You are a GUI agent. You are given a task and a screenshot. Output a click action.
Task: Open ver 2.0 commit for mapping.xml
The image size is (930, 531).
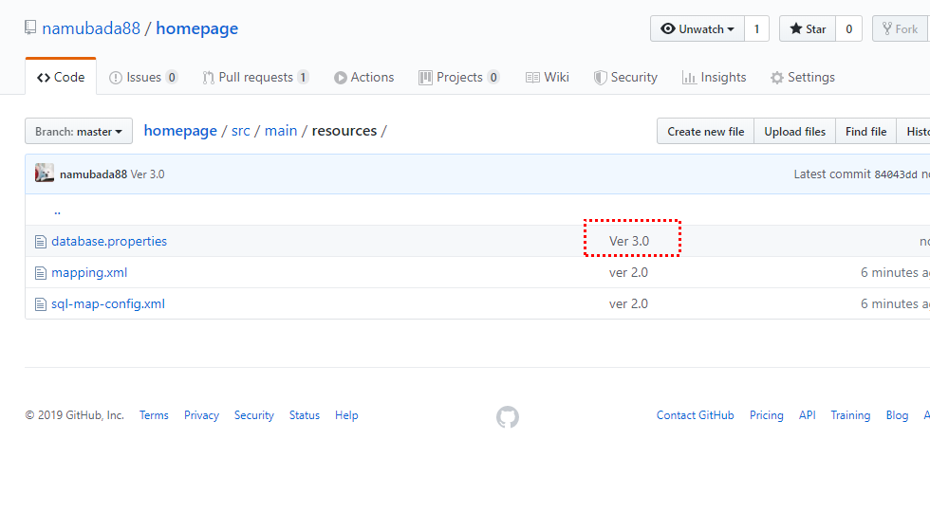coord(628,273)
